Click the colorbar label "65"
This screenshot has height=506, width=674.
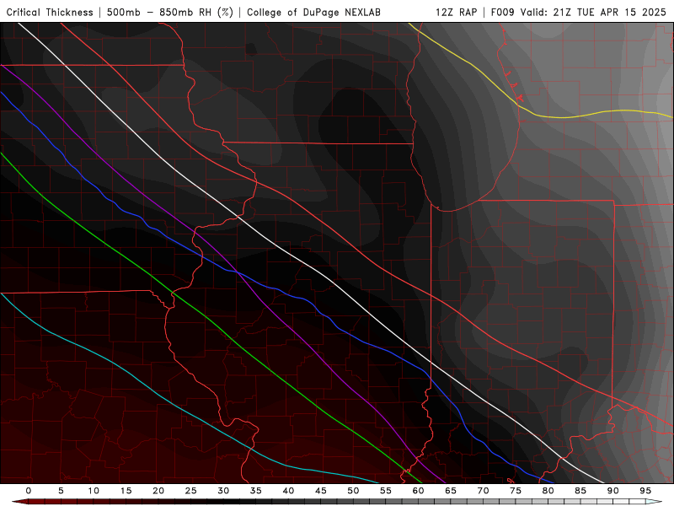[x=451, y=491]
